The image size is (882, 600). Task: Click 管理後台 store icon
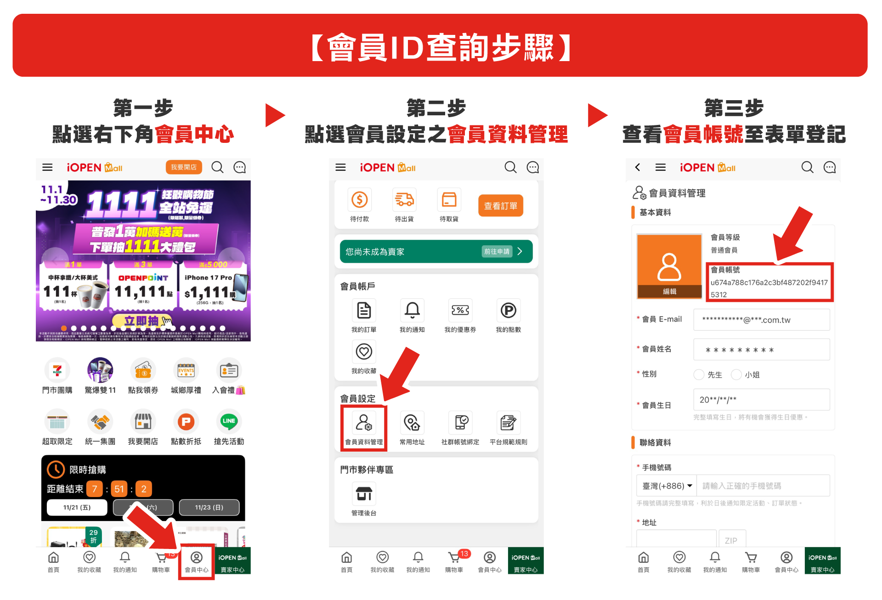(x=364, y=494)
